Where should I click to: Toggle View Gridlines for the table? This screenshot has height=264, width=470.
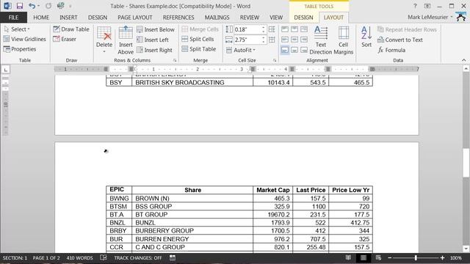click(24, 39)
